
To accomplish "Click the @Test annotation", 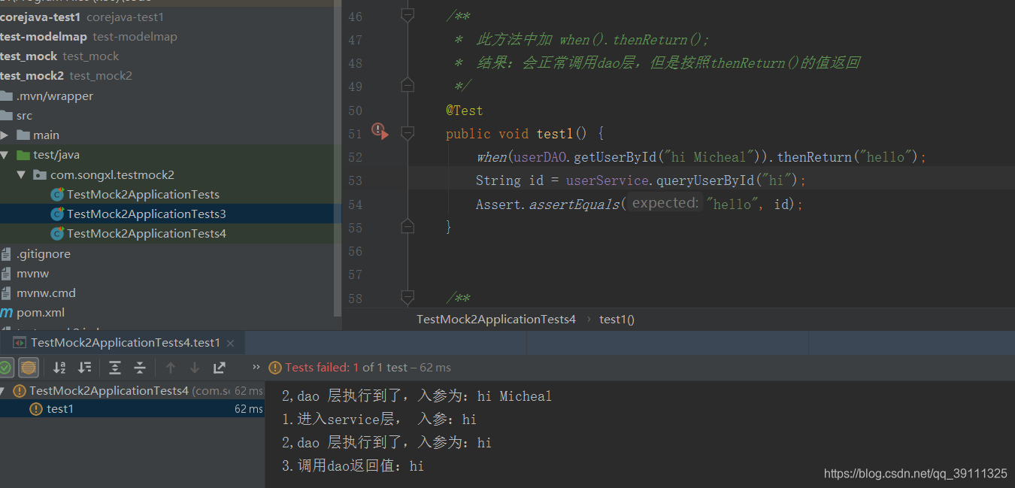I will pos(464,111).
